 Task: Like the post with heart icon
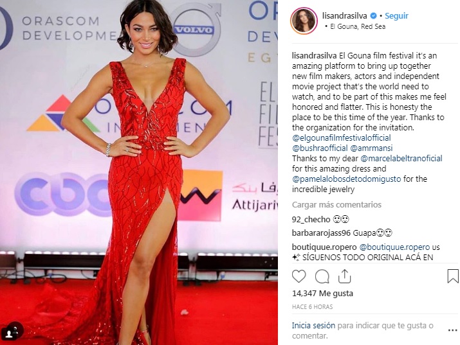[299, 276]
